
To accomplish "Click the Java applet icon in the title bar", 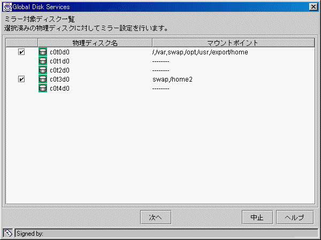I will coord(7,7).
